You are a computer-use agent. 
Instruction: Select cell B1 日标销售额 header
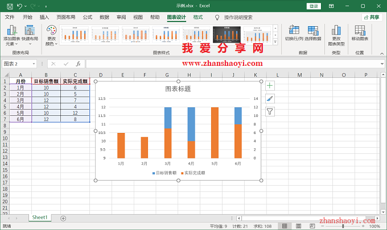click(46, 81)
